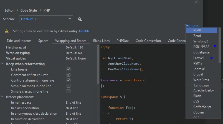Open the PHPDoc tab
The height and width of the screenshot is (124, 223).
pos(122,41)
